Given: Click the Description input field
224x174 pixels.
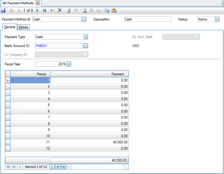Looking at the screenshot, I should (147, 19).
